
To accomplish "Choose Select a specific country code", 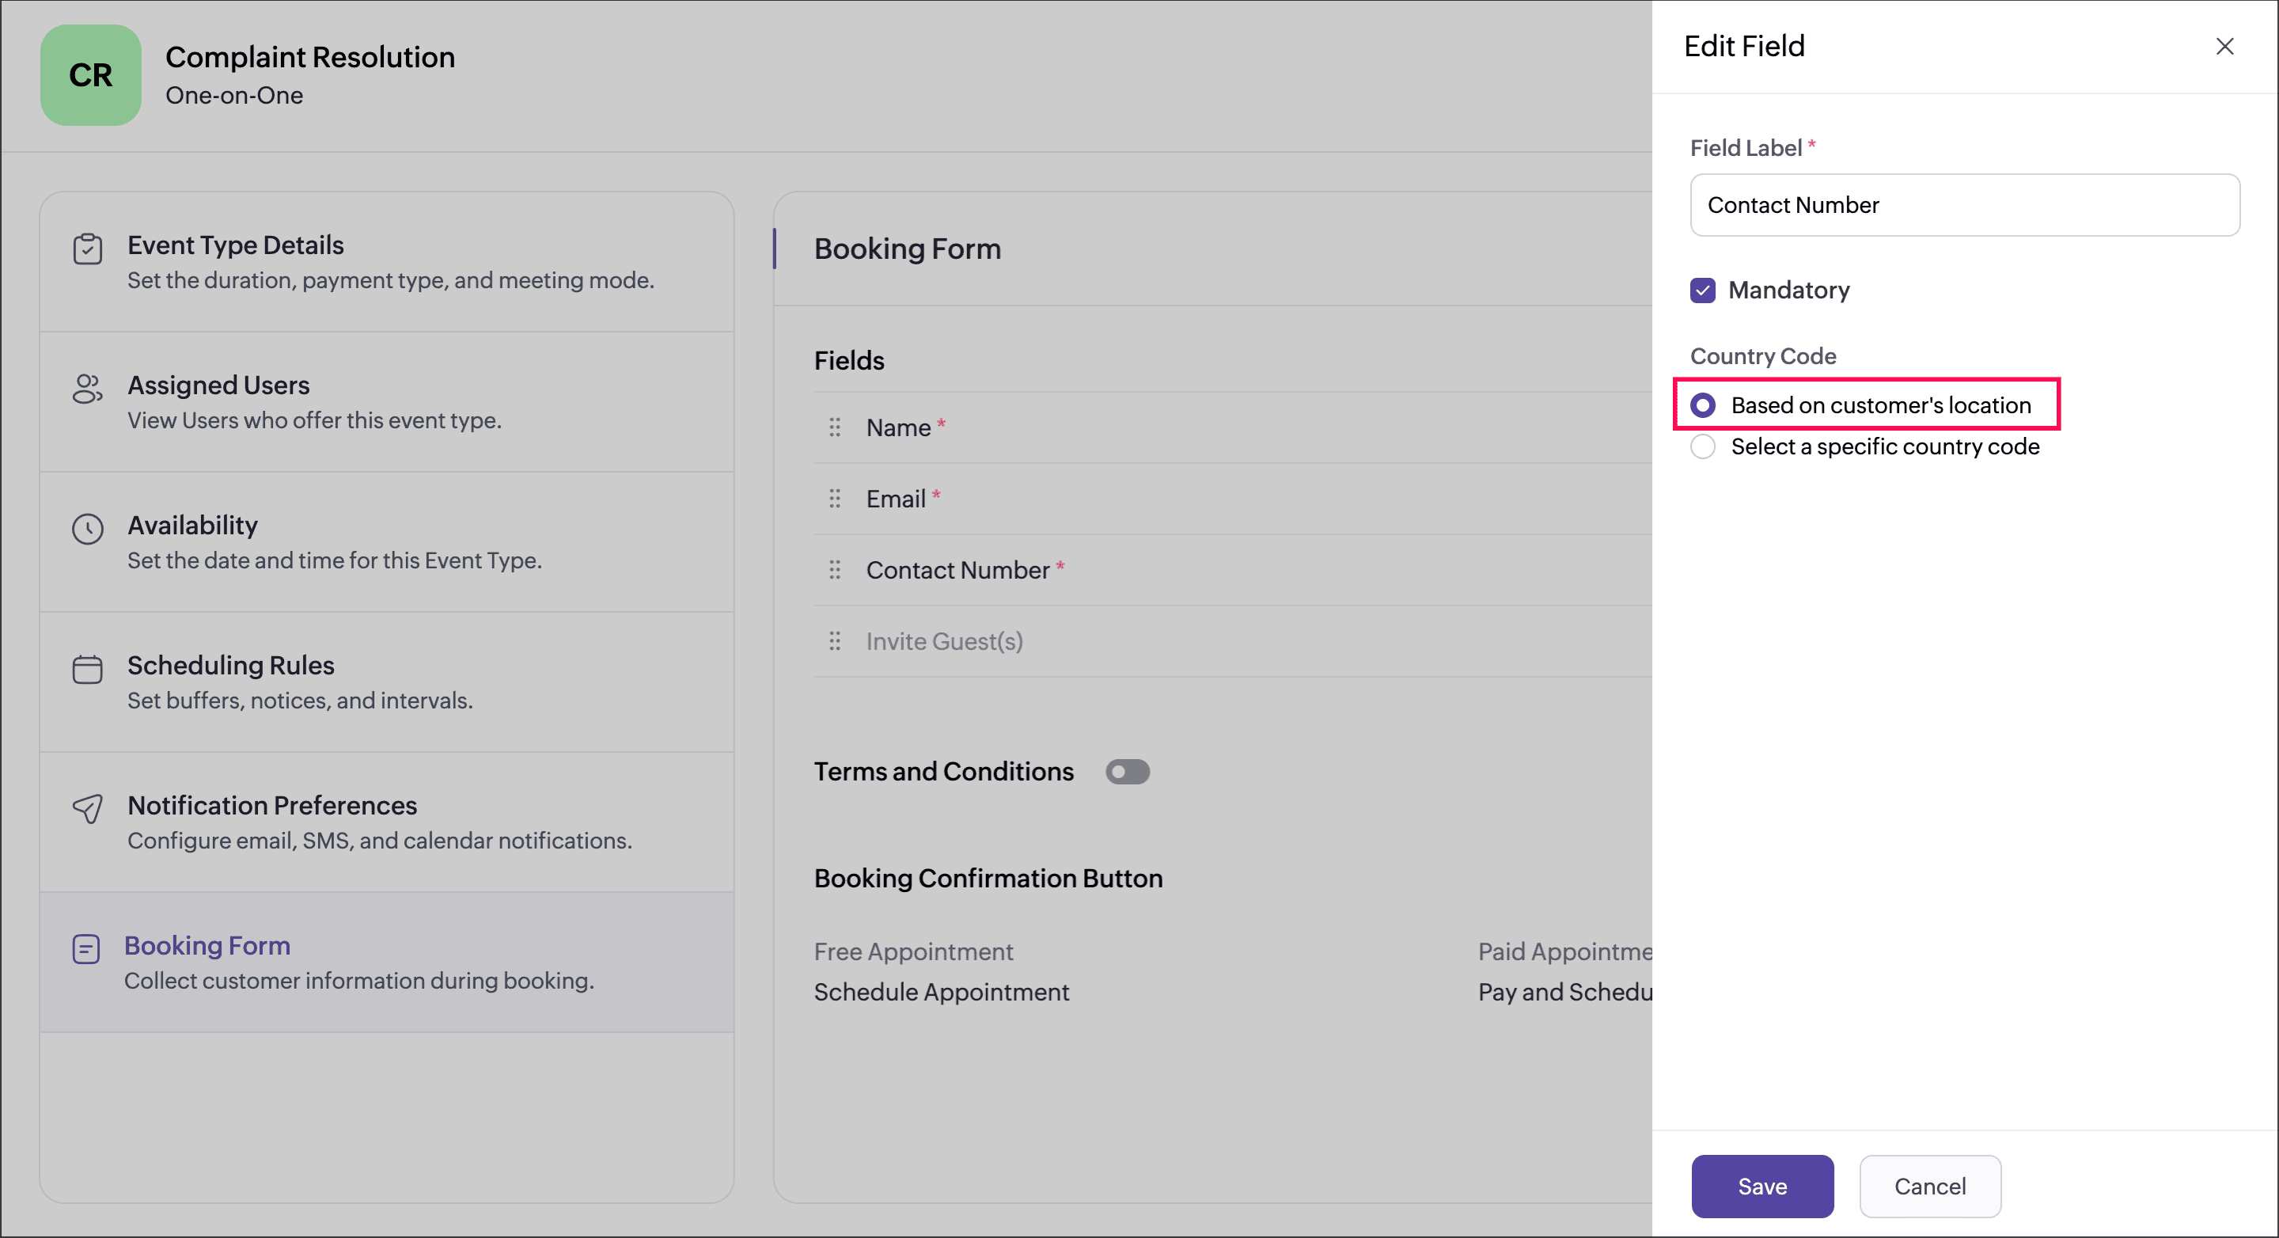I will [x=1702, y=446].
